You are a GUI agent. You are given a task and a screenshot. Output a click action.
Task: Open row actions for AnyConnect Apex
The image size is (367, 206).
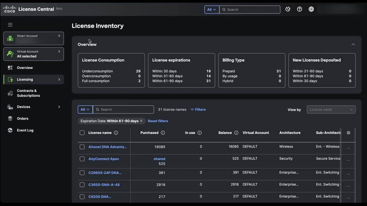pos(348,160)
